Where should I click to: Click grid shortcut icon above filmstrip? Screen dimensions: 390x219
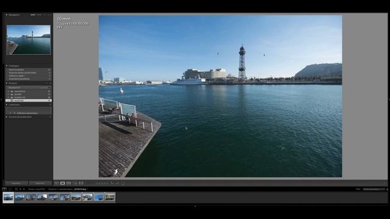tap(16, 189)
